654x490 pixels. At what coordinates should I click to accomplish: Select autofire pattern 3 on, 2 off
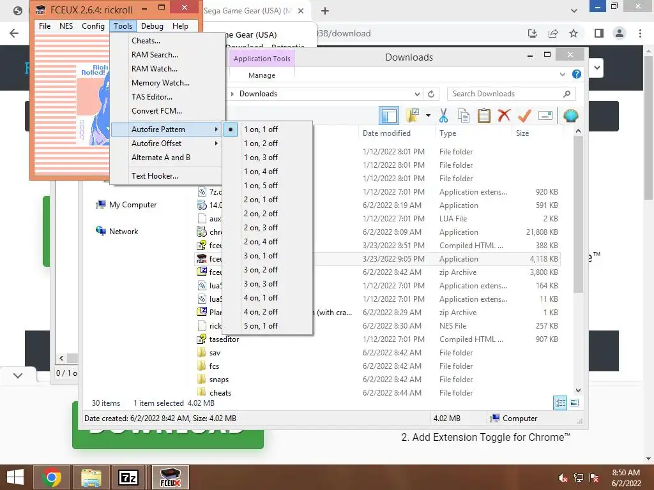[268, 270]
